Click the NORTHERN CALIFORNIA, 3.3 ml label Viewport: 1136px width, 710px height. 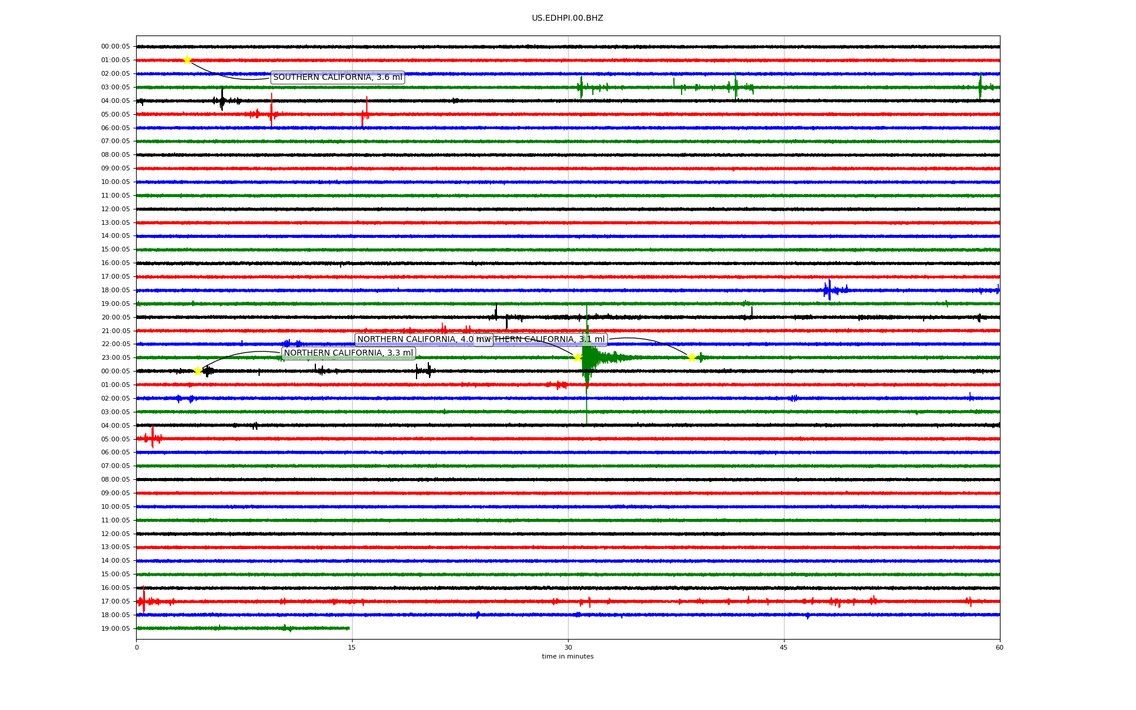pos(348,353)
